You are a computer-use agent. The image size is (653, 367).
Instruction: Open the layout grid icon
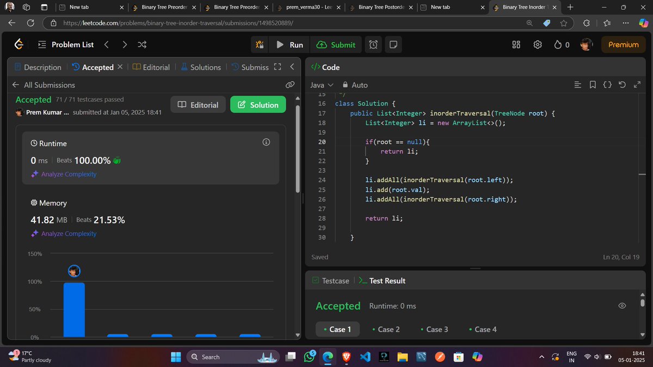click(516, 45)
